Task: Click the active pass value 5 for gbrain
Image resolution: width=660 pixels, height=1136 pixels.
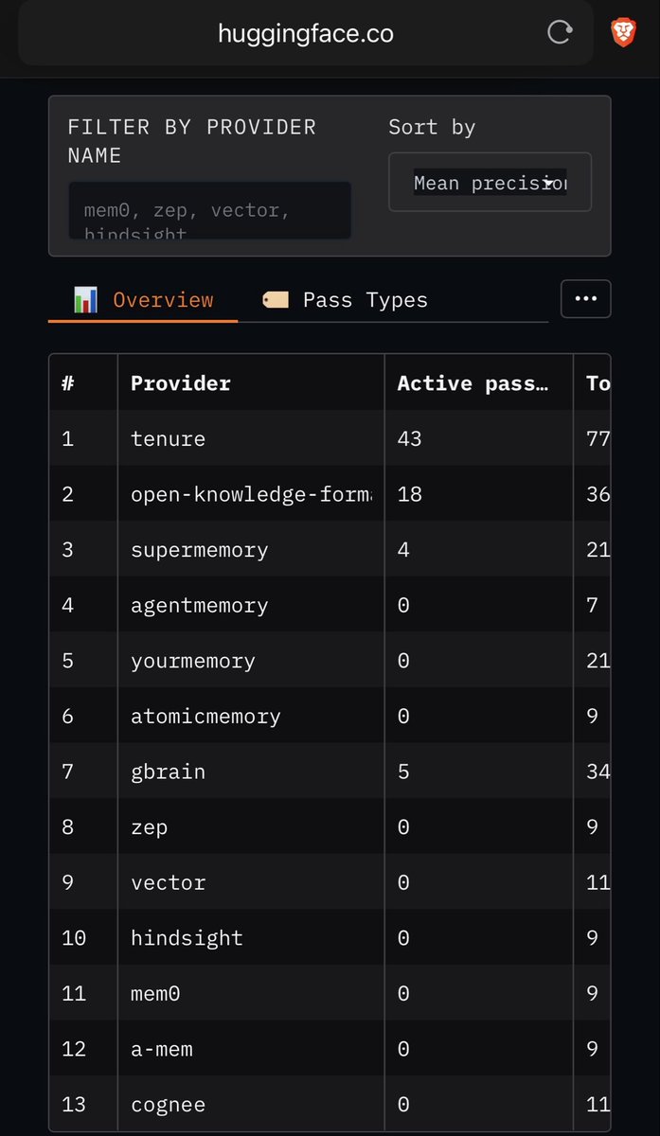Action: [x=403, y=772]
